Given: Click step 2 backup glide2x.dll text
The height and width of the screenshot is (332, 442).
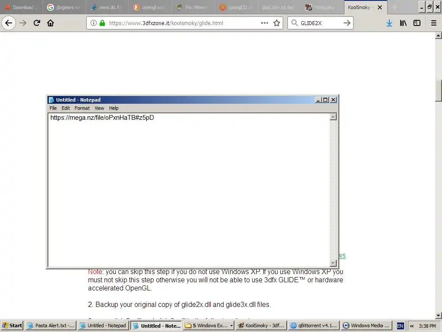Looking at the screenshot, I should 179,305.
